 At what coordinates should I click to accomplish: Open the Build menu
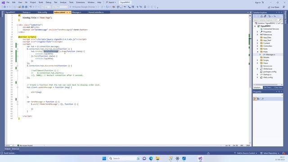(x=41, y=2)
